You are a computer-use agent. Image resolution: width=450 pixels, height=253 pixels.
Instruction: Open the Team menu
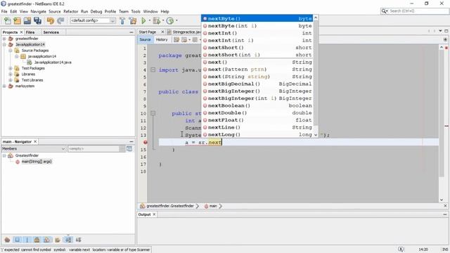click(x=124, y=11)
